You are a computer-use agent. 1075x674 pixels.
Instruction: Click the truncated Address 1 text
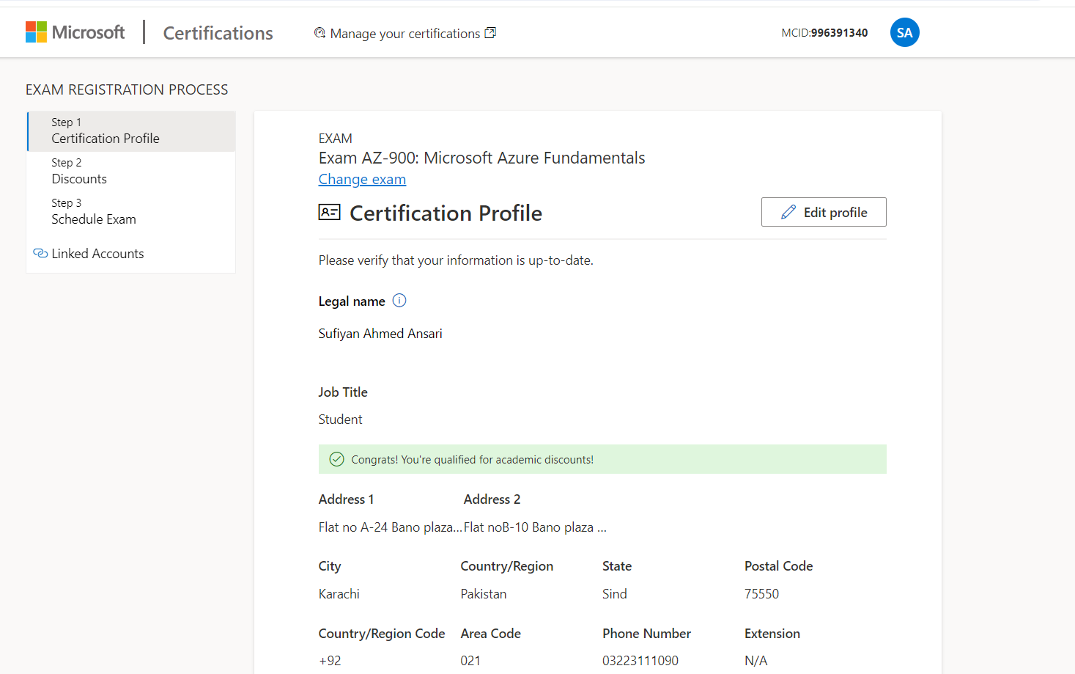pos(388,527)
